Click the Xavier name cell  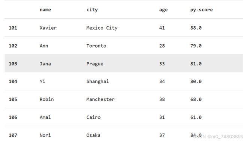point(48,28)
